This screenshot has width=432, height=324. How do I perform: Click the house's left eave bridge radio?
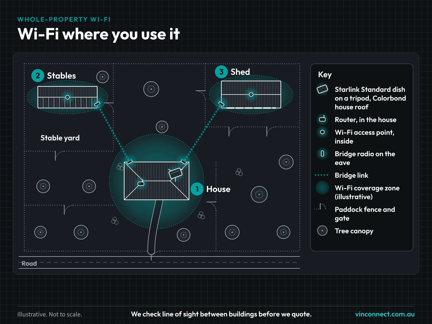coord(130,162)
